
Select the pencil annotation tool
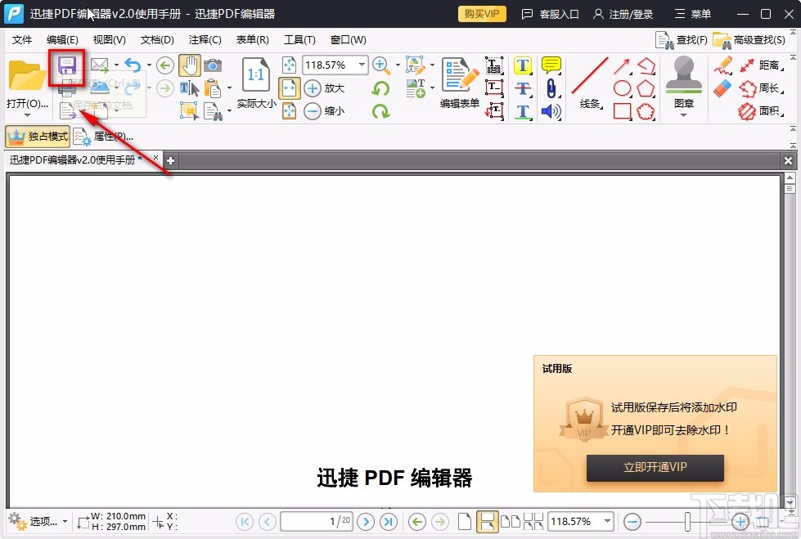click(723, 65)
